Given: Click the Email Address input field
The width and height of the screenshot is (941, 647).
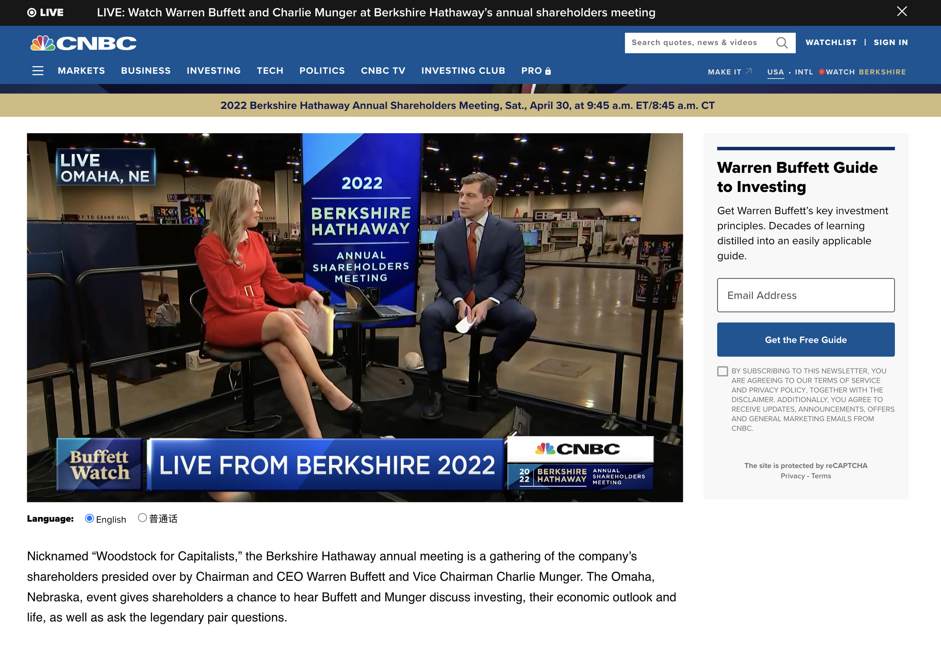Looking at the screenshot, I should (805, 295).
